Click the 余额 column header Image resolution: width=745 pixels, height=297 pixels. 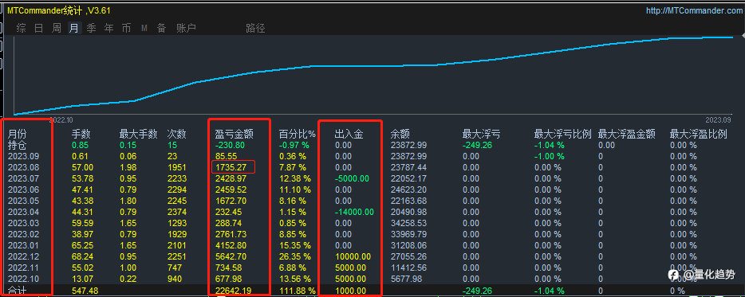click(x=400, y=135)
